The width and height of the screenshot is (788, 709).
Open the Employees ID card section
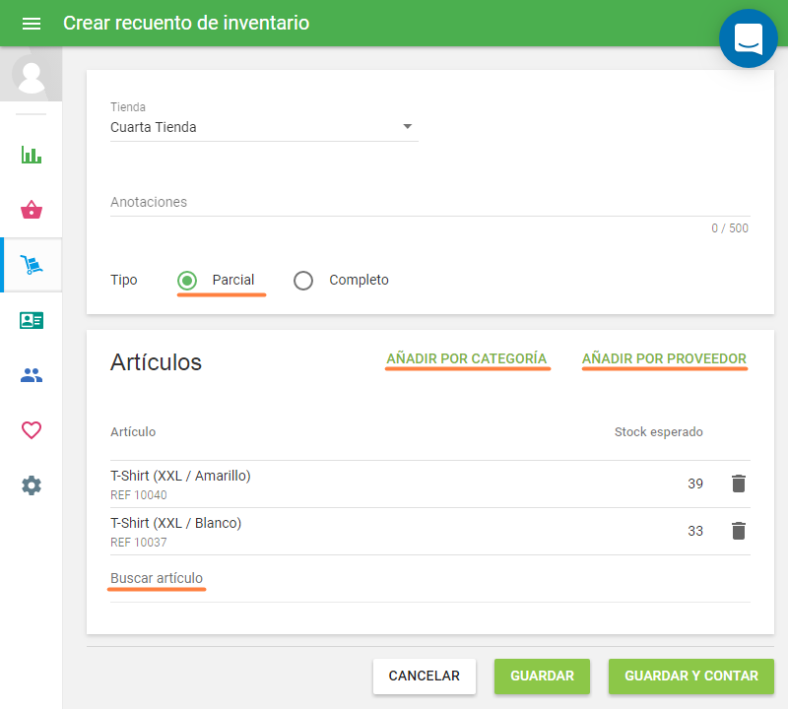coord(32,320)
